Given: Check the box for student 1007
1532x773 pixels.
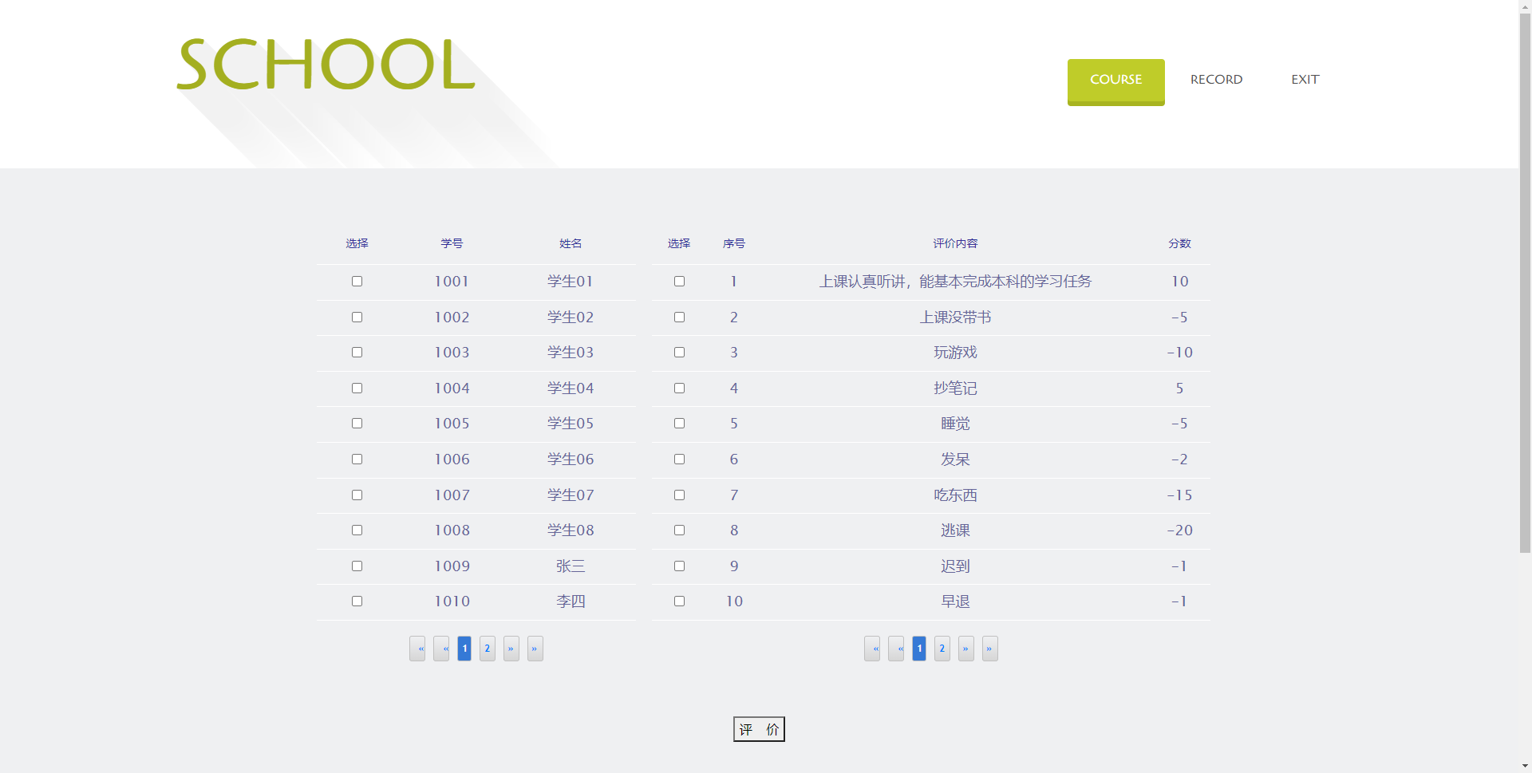Looking at the screenshot, I should pos(357,495).
